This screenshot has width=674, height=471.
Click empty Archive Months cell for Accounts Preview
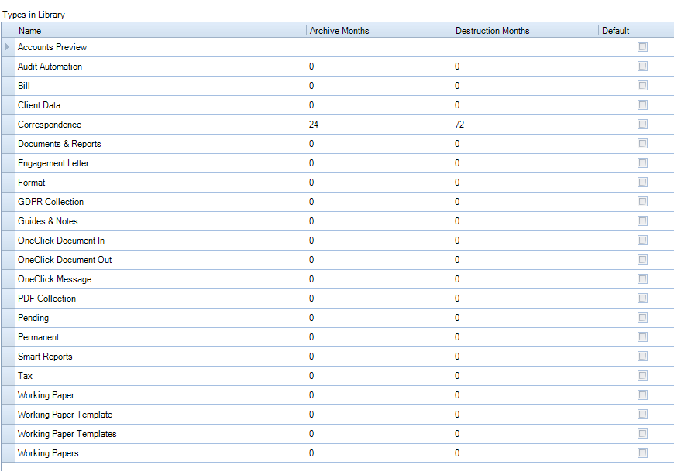(x=379, y=46)
